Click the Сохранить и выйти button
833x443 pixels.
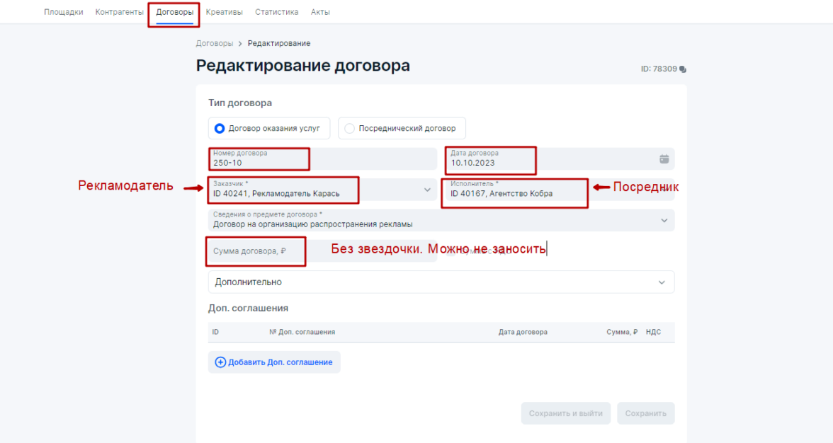(x=566, y=413)
